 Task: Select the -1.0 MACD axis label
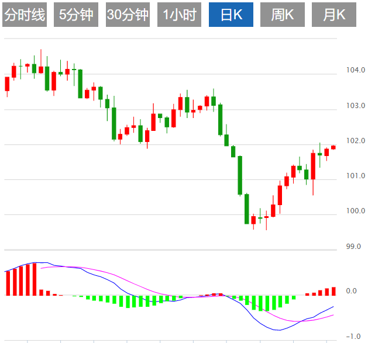352,337
